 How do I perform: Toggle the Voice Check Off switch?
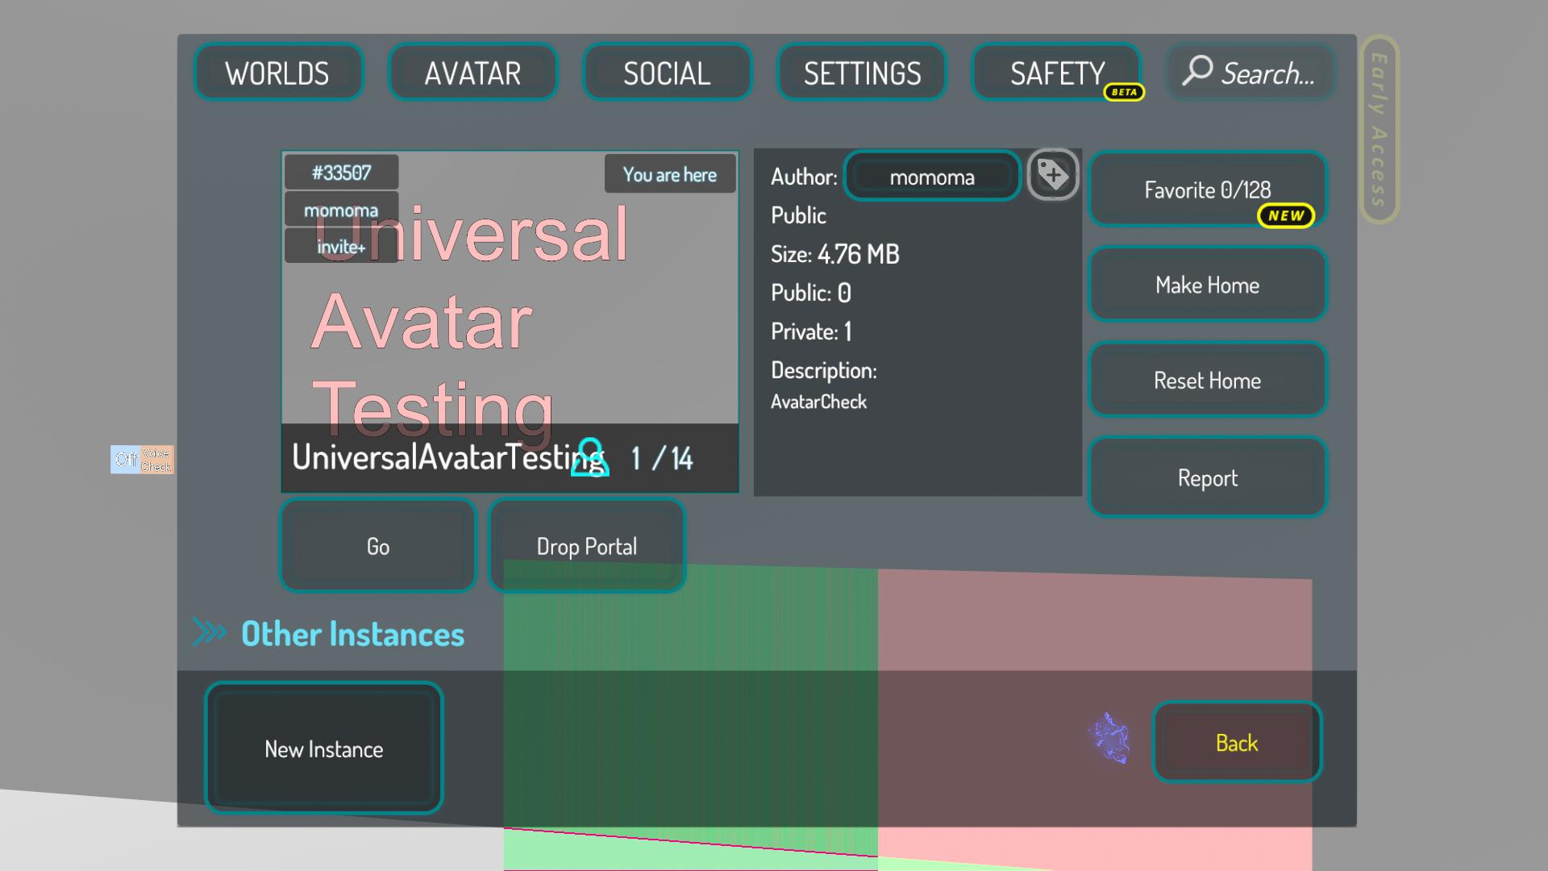pos(142,460)
